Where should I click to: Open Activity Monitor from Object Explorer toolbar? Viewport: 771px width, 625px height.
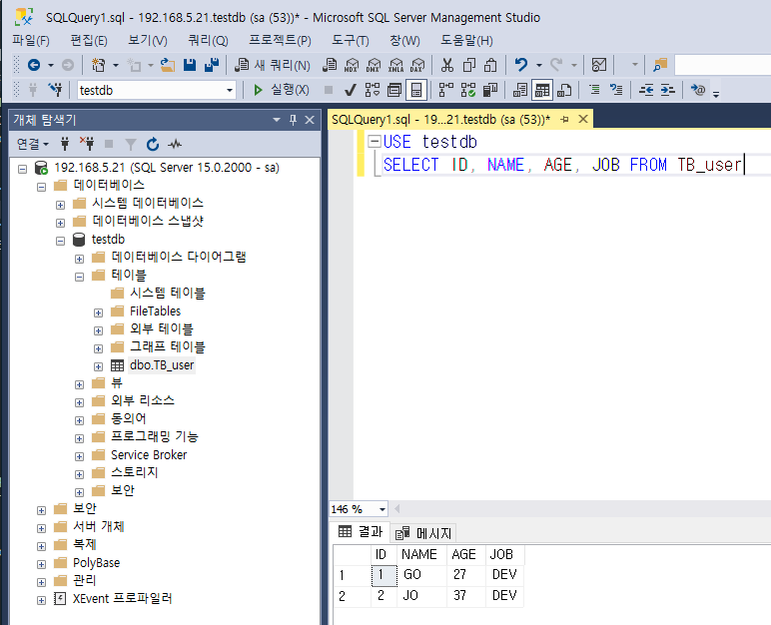[x=175, y=144]
